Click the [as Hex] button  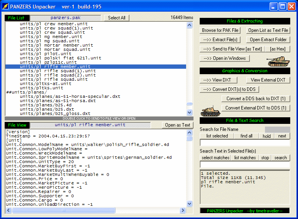(x=278, y=49)
